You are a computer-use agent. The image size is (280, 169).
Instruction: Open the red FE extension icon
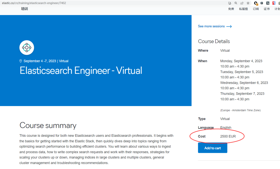point(274,3)
